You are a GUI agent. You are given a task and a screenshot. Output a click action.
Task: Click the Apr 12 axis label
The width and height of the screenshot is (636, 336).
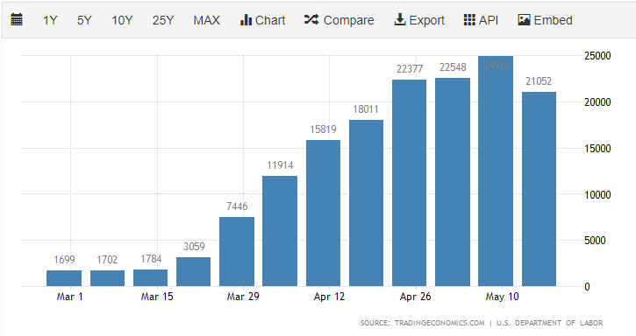[329, 297]
